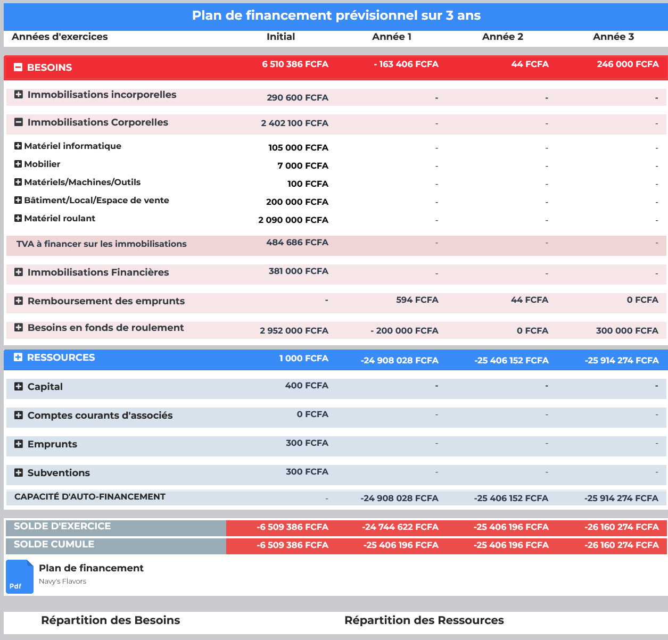Image resolution: width=668 pixels, height=640 pixels.
Task: Click the Plan de financement file title
Action: [91, 568]
